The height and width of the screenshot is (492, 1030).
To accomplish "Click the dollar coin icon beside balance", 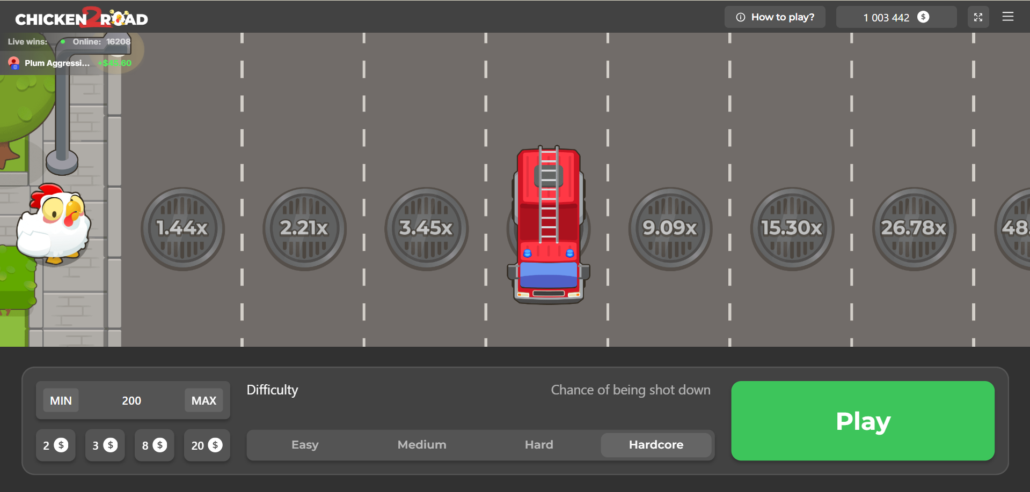I will click(923, 17).
